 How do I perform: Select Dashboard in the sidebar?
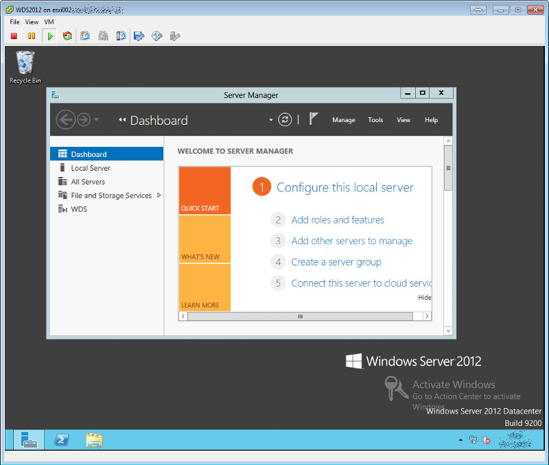tap(107, 154)
